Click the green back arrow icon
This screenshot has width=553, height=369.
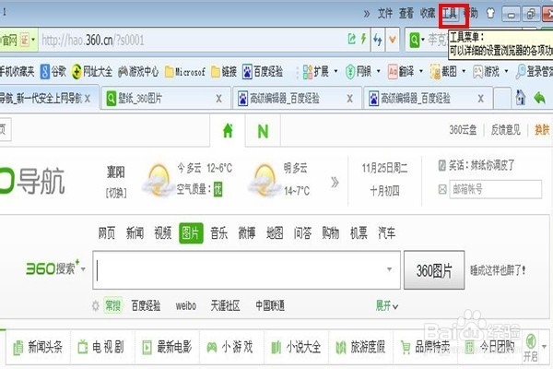pos(539,98)
